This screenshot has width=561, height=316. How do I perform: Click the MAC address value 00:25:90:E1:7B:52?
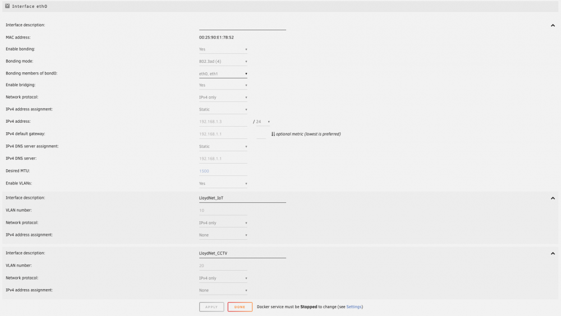(x=217, y=37)
